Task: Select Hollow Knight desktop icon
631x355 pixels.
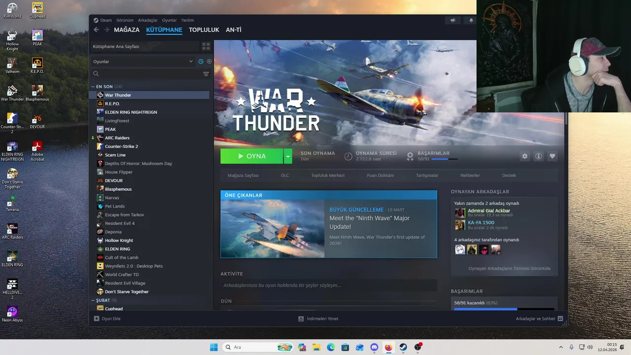Action: click(x=12, y=40)
